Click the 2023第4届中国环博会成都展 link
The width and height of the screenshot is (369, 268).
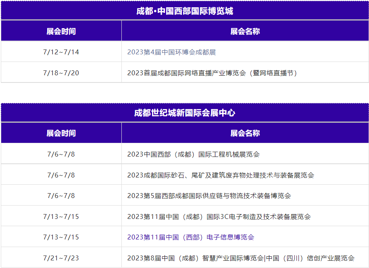[171, 52]
